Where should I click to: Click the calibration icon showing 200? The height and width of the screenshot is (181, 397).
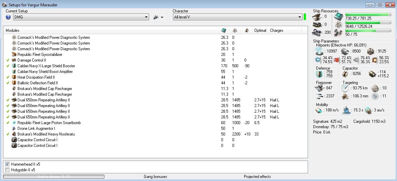point(317,32)
